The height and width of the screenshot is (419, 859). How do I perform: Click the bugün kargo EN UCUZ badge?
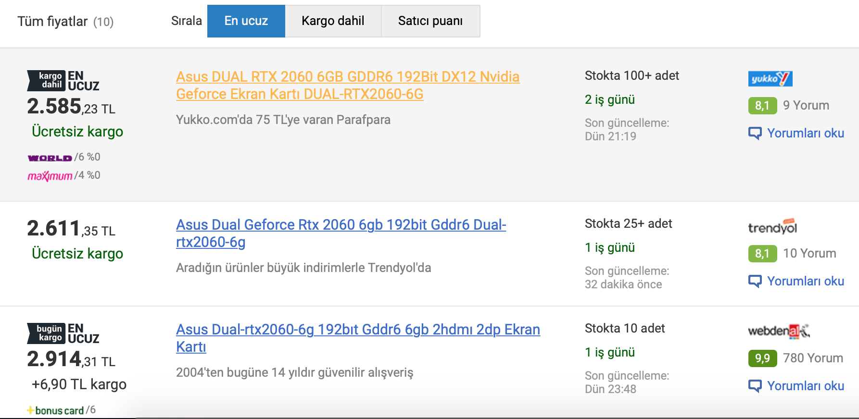(x=63, y=333)
